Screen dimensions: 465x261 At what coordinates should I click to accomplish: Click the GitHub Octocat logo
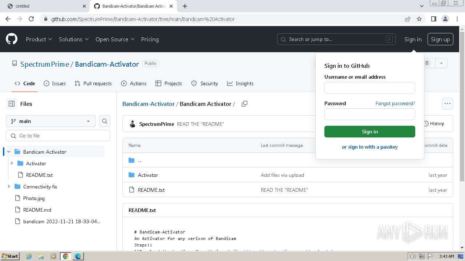pyautogui.click(x=12, y=39)
